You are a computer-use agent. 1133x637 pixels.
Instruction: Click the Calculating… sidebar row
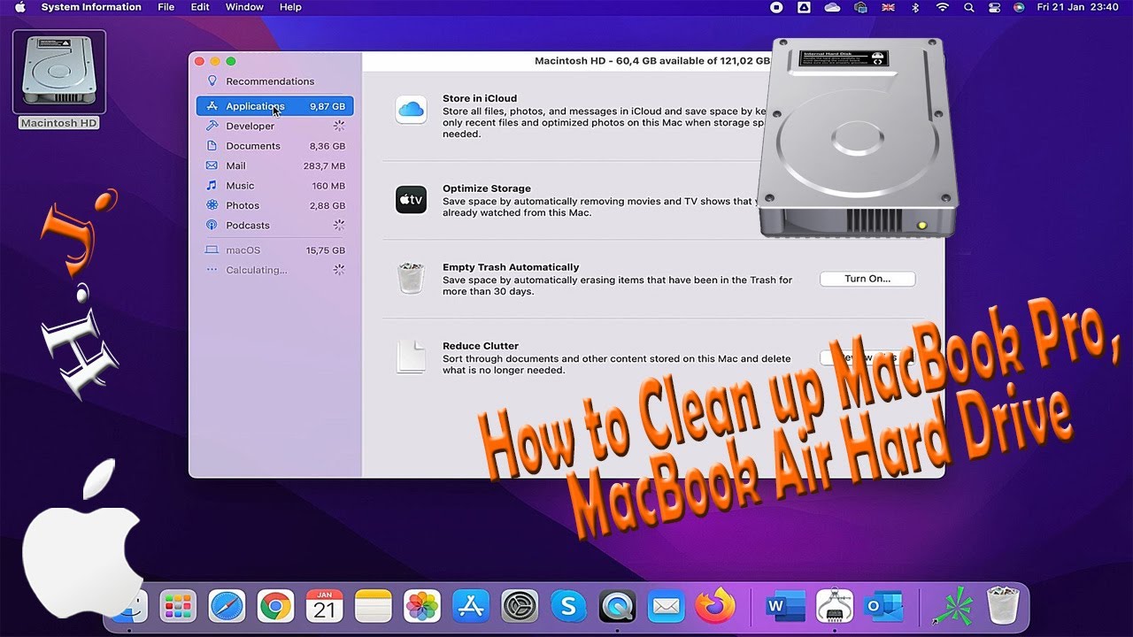pyautogui.click(x=275, y=270)
